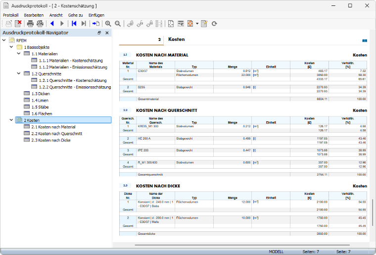Open the dropdown arrow next to orange page icon

(x=197, y=23)
